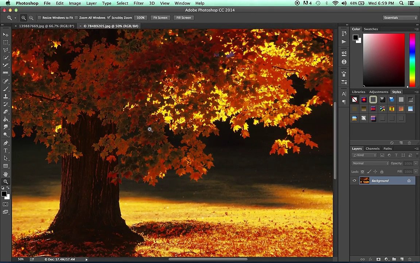Screen dimensions: 420x263
Task: Select the Brush tool
Action: coord(5,89)
